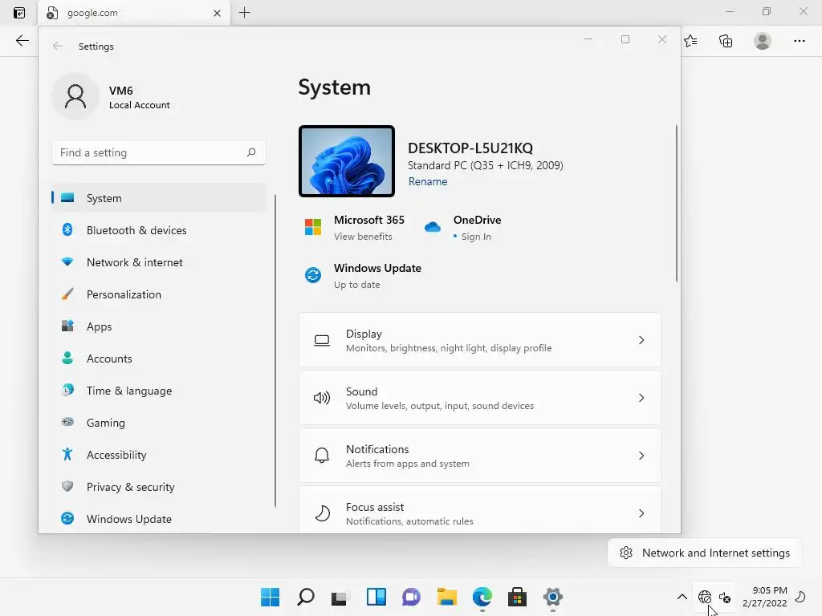
Task: Click the tray focus assist moon icon
Action: (x=800, y=597)
